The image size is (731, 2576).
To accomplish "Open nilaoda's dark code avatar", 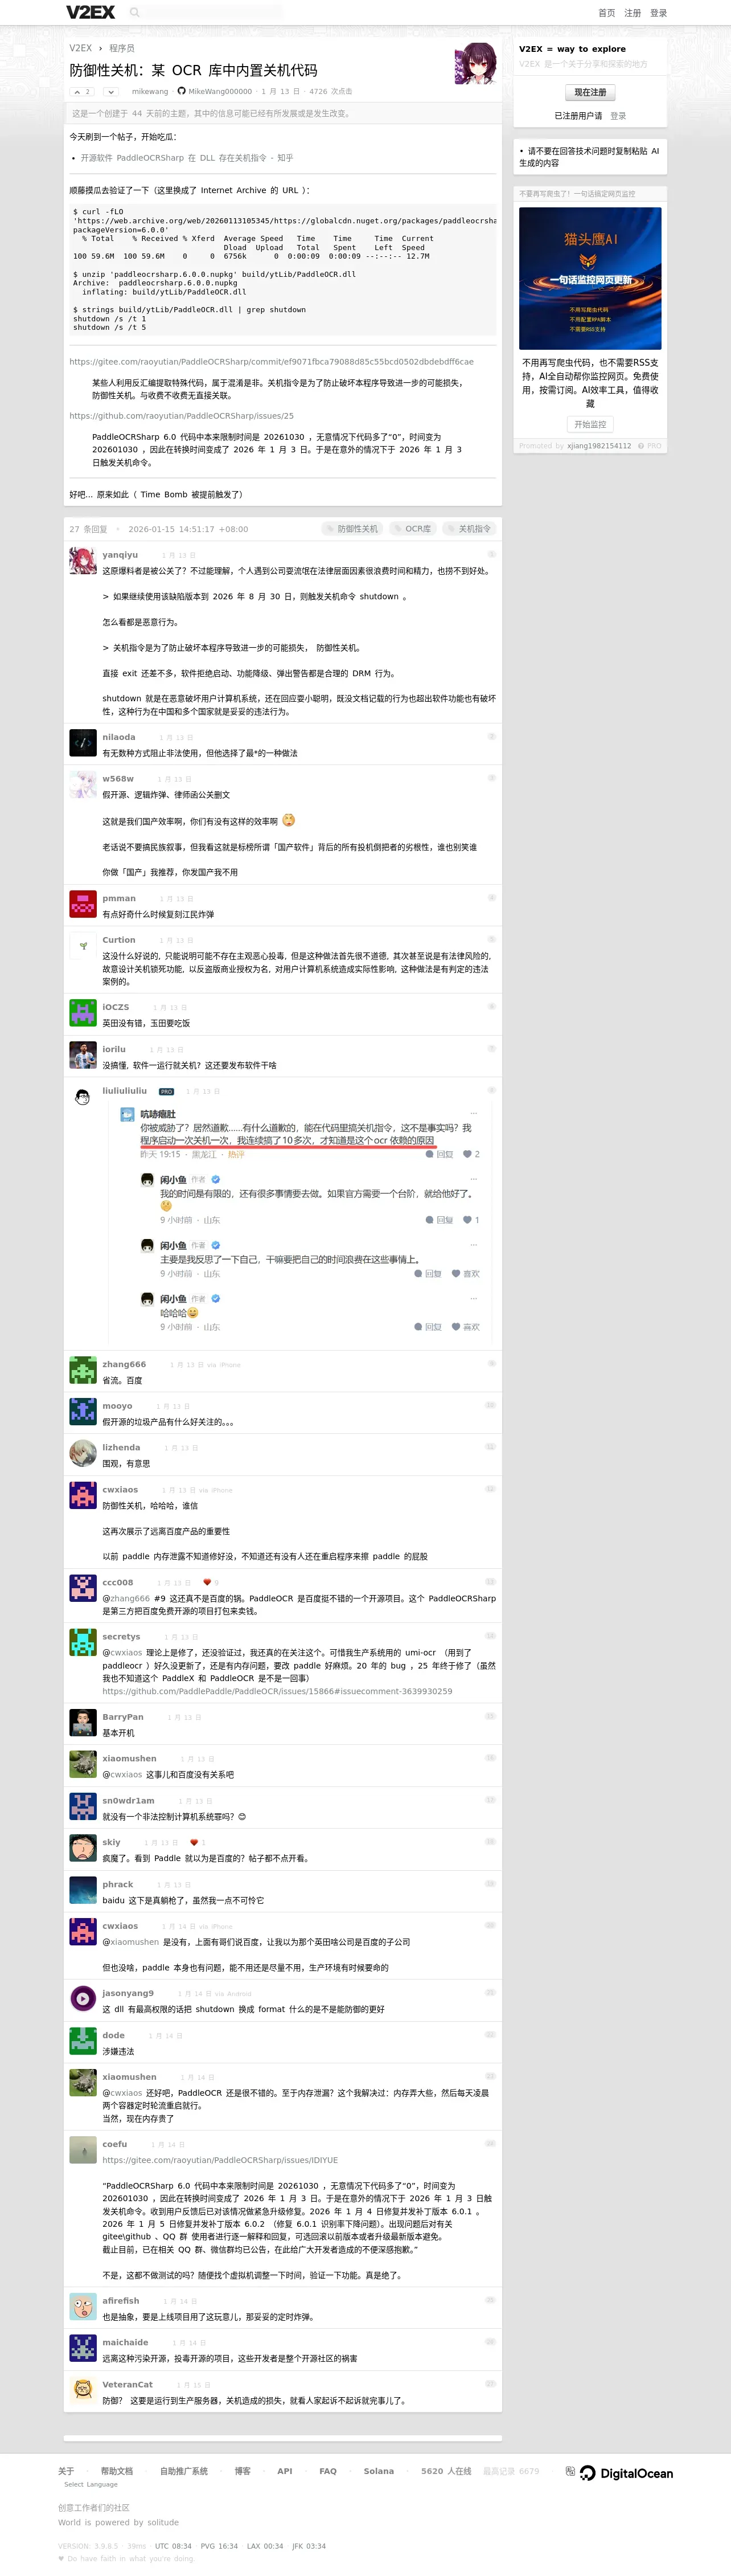I will (x=82, y=743).
